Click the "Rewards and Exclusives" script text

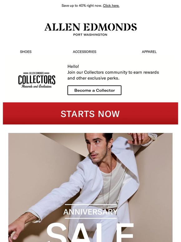pyautogui.click(x=37, y=86)
